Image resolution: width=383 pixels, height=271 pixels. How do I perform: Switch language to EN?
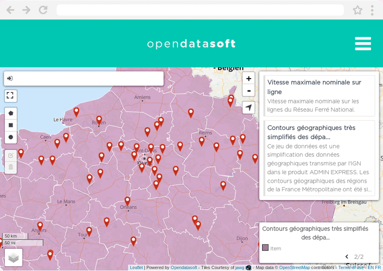point(371,268)
